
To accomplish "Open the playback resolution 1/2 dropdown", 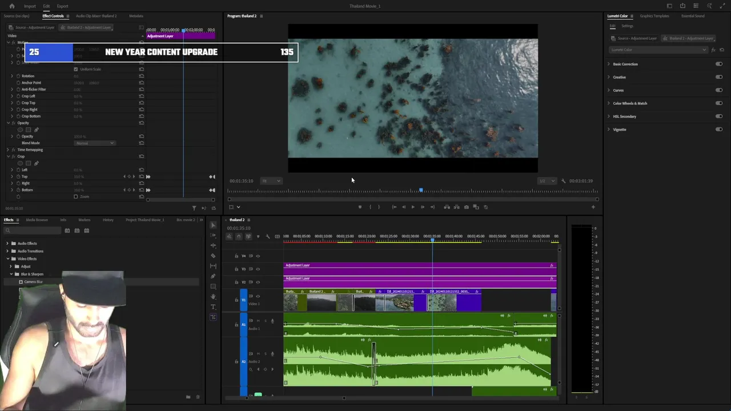I will coord(547,181).
